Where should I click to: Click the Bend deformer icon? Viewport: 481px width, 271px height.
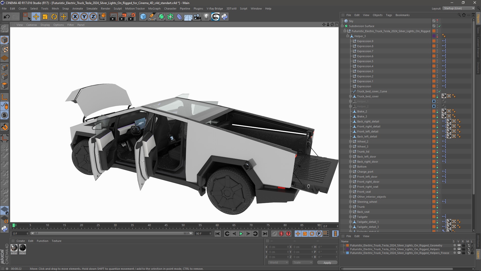(x=179, y=17)
